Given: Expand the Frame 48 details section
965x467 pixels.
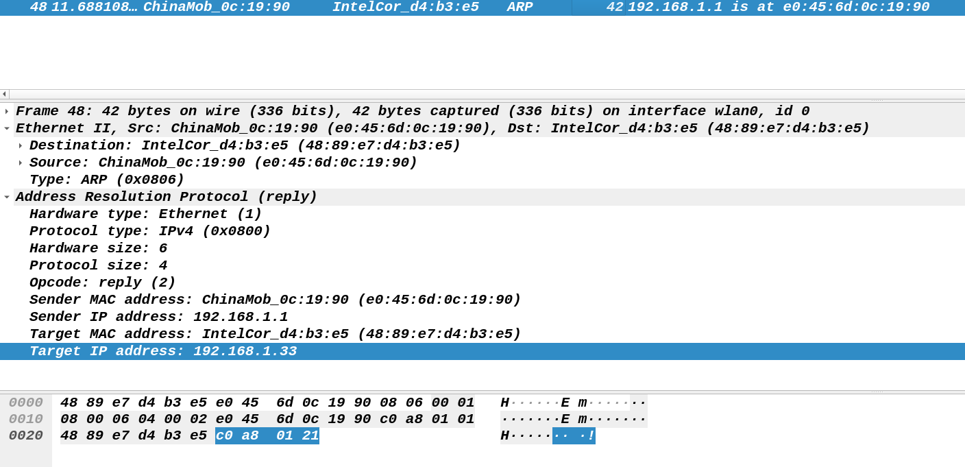Looking at the screenshot, I should [x=6, y=110].
